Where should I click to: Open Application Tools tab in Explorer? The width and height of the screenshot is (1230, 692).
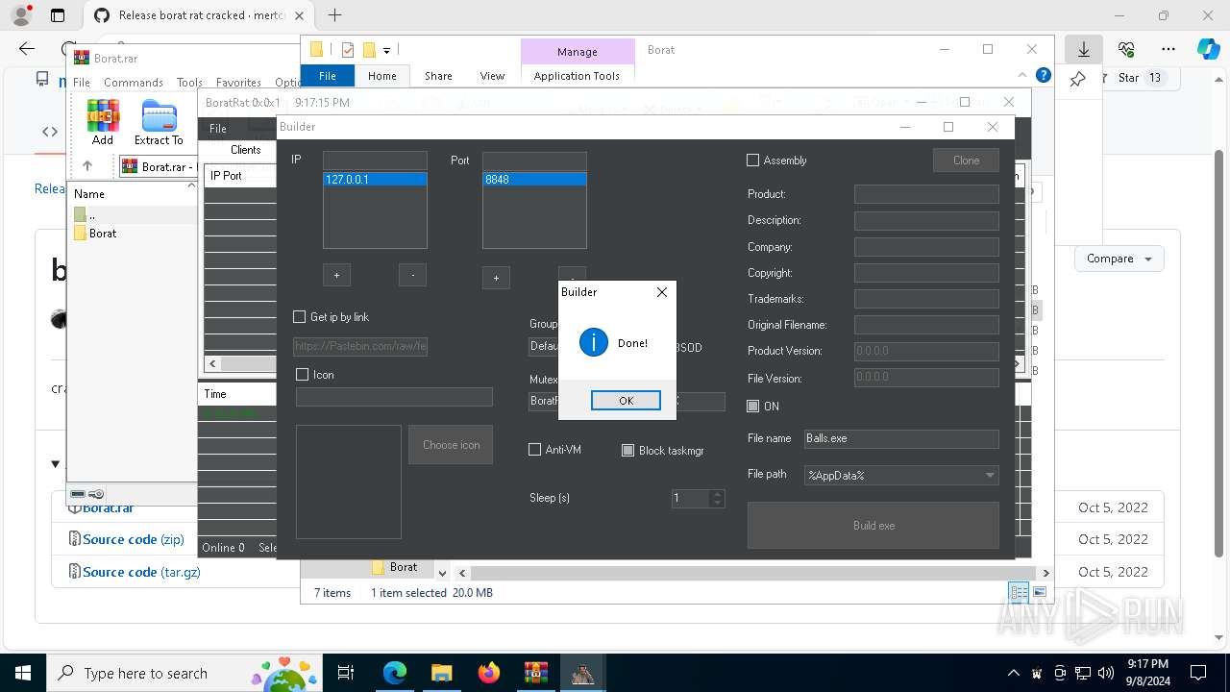point(577,76)
